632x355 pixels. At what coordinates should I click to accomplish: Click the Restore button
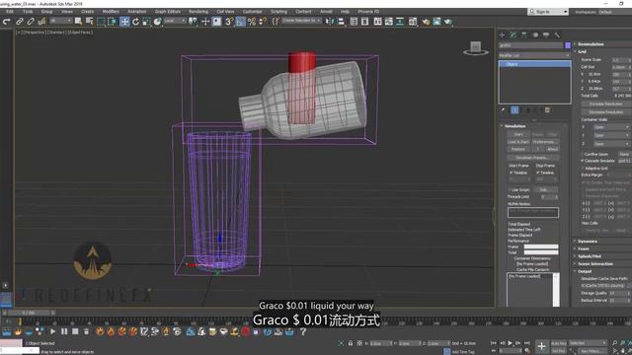point(517,149)
